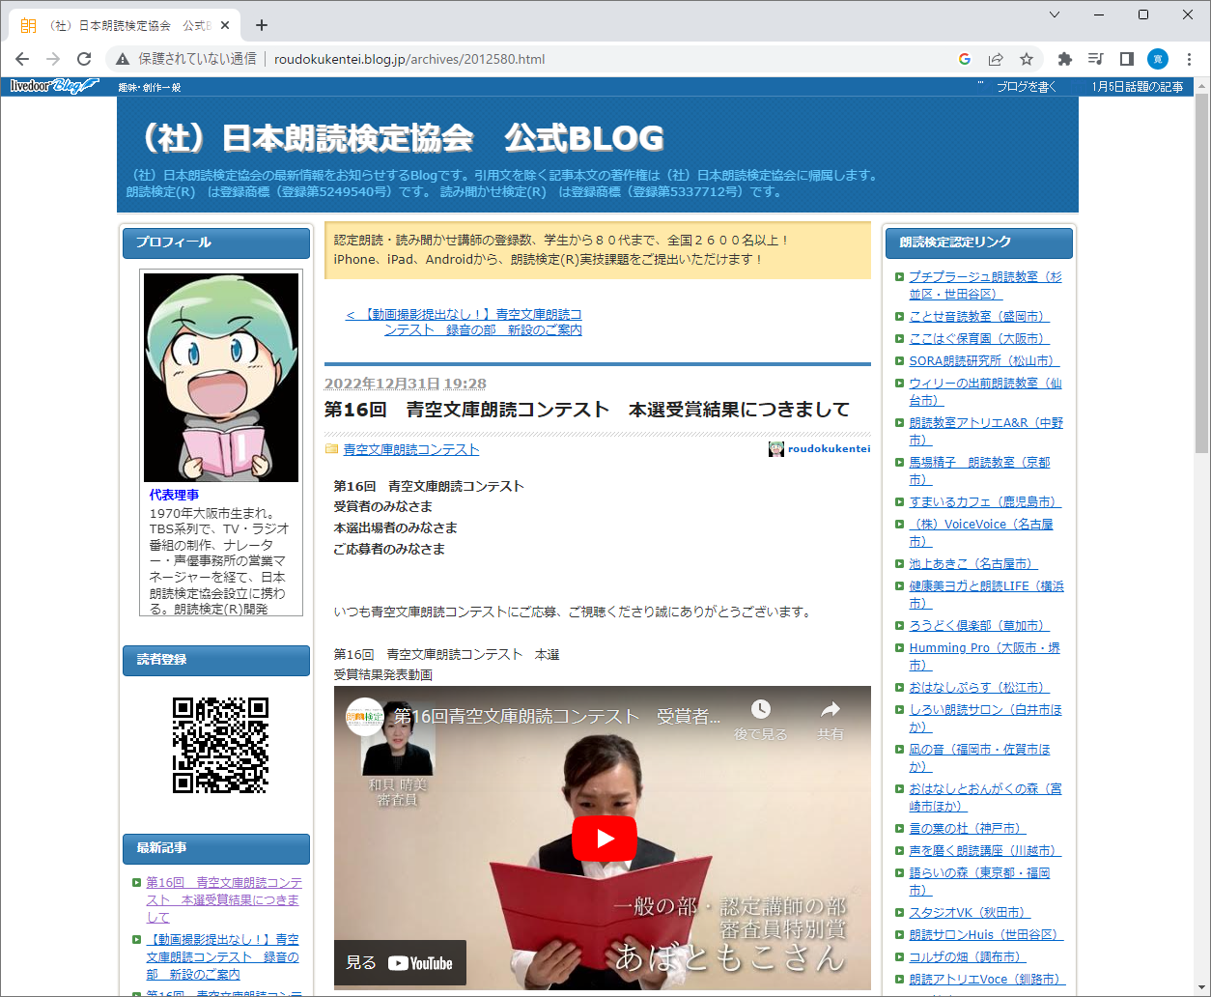Click YouTube 共有 share icon
The height and width of the screenshot is (997, 1211).
coord(831,709)
